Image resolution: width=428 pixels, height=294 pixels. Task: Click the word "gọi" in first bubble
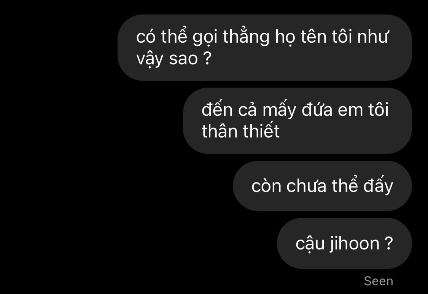pyautogui.click(x=205, y=38)
